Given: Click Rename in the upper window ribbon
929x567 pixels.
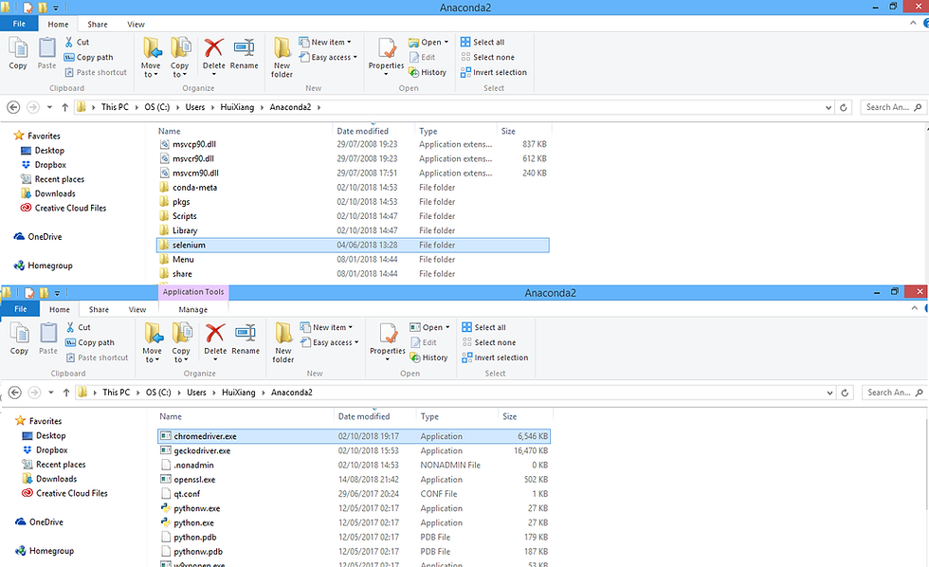Looking at the screenshot, I should 245,54.
